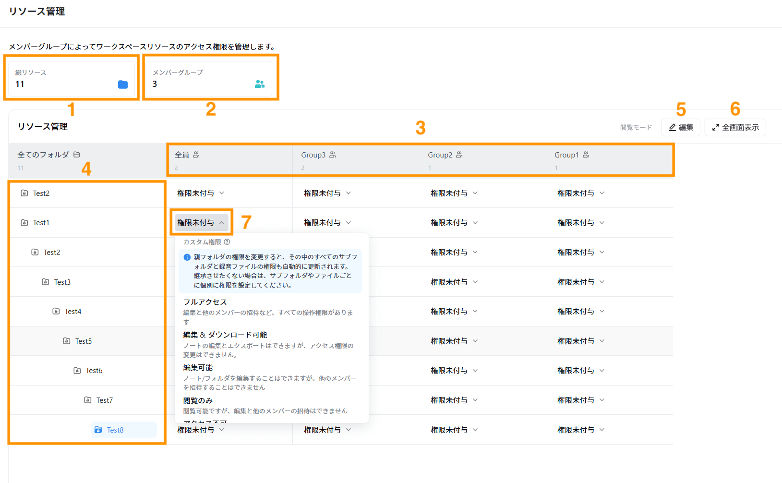Click the Group3 column header
The image size is (782, 483).
(356, 160)
